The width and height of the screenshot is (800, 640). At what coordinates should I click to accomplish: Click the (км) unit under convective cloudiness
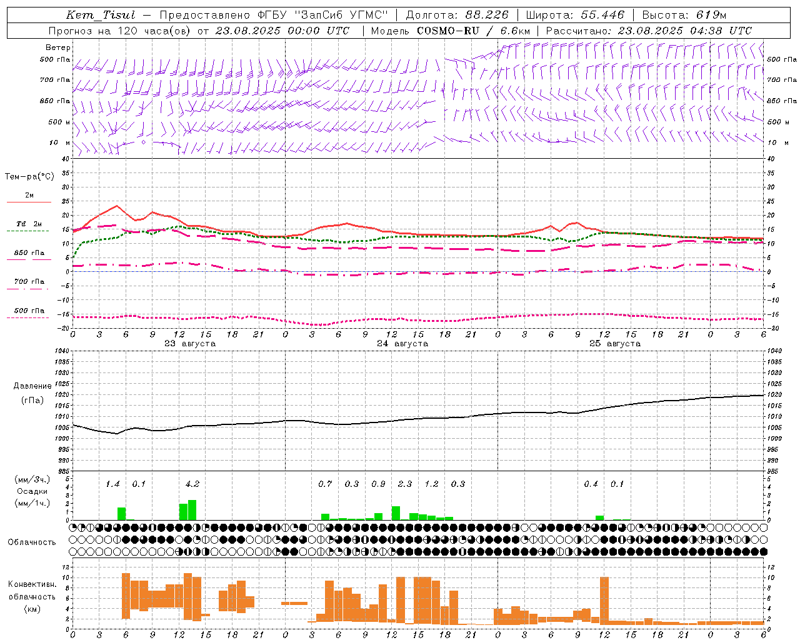tap(32, 609)
